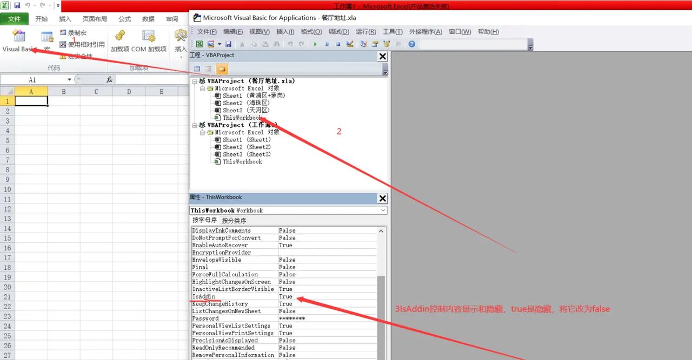This screenshot has height=360, width=692.
Task: Toggle Folders button in project panel
Action: coord(222,69)
